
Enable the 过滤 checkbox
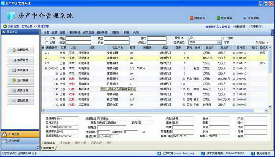coord(225,38)
